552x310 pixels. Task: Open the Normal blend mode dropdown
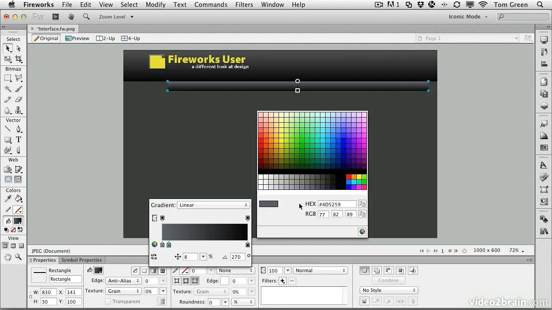point(320,270)
